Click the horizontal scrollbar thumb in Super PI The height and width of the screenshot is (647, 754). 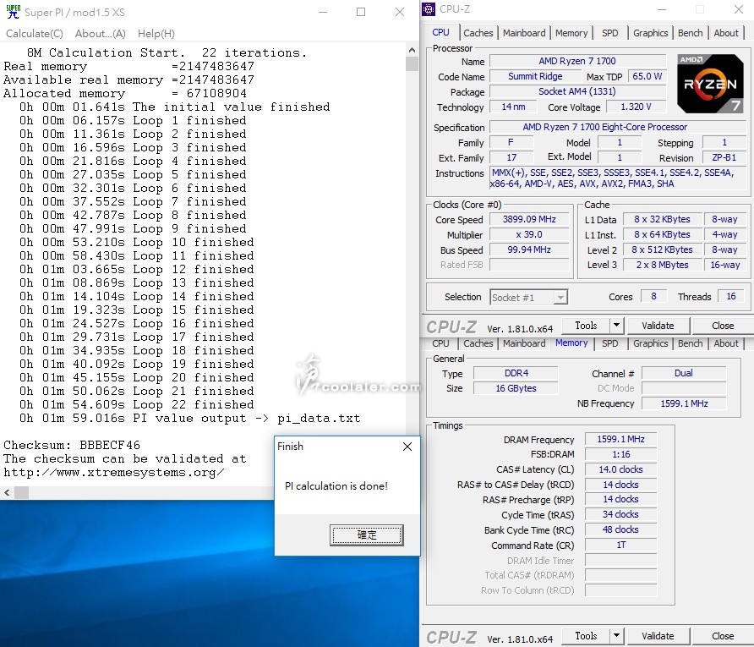click(x=22, y=492)
